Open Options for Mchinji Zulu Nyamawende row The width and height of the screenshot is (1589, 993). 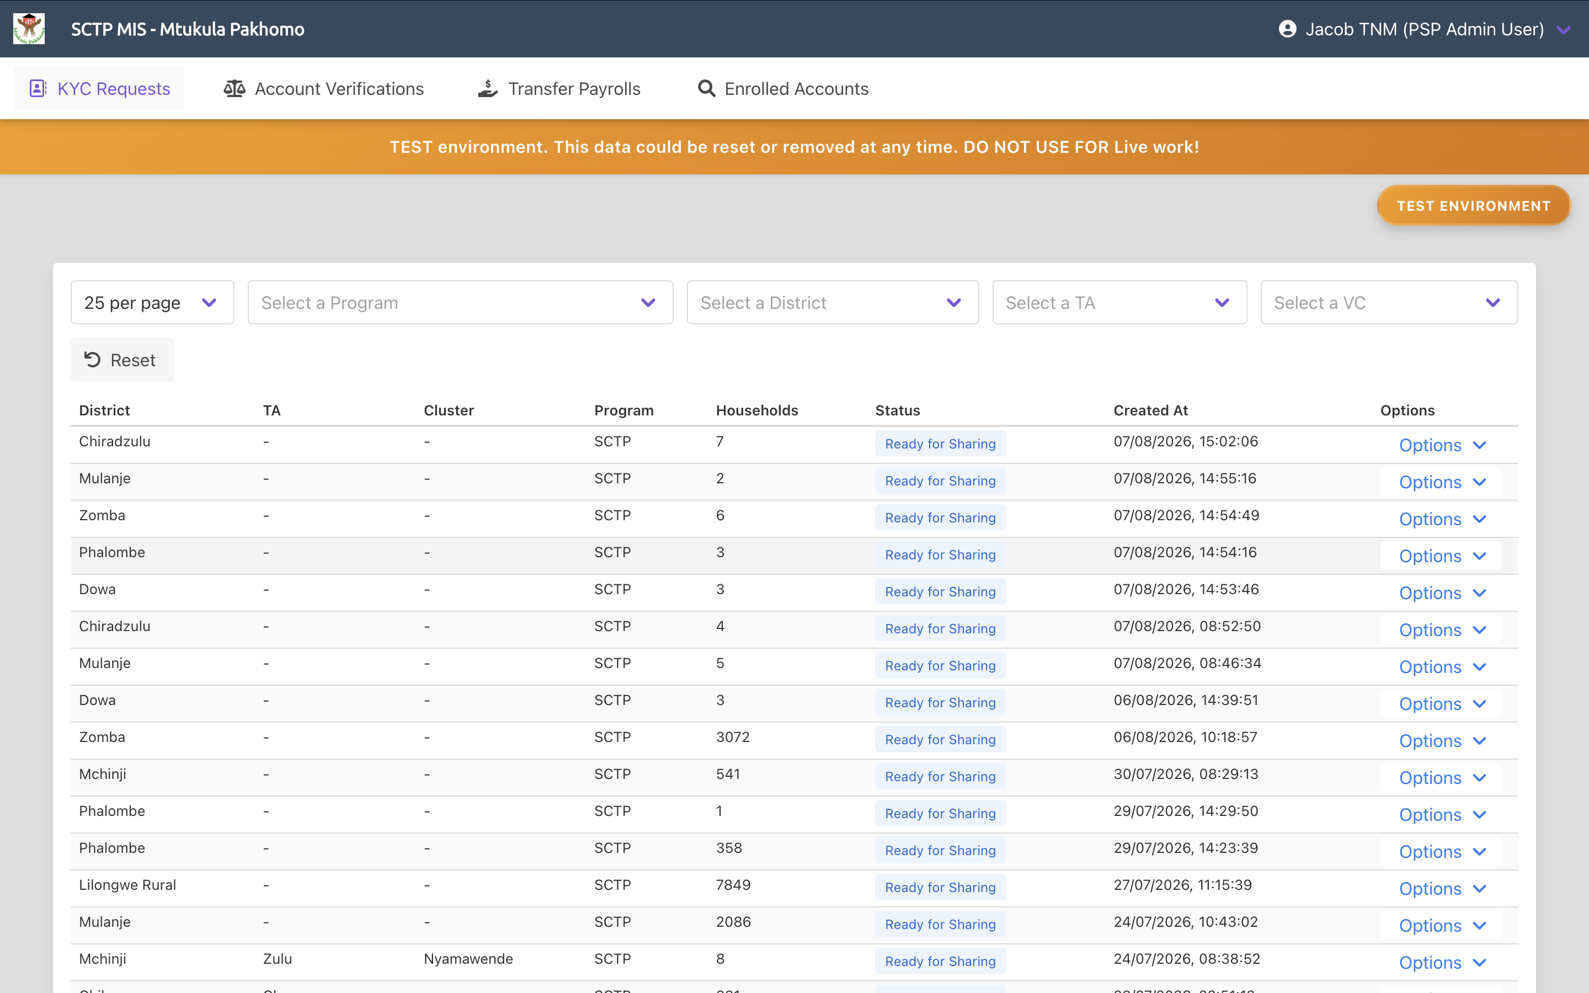(x=1441, y=963)
